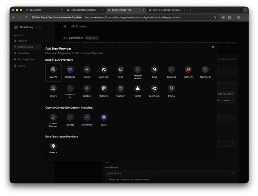Close the about:blank tab
The image size is (258, 196).
click(x=62, y=10)
